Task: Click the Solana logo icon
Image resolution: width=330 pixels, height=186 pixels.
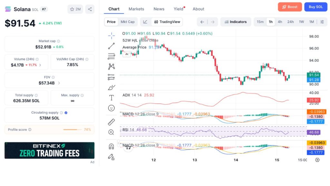Action: click(x=8, y=9)
